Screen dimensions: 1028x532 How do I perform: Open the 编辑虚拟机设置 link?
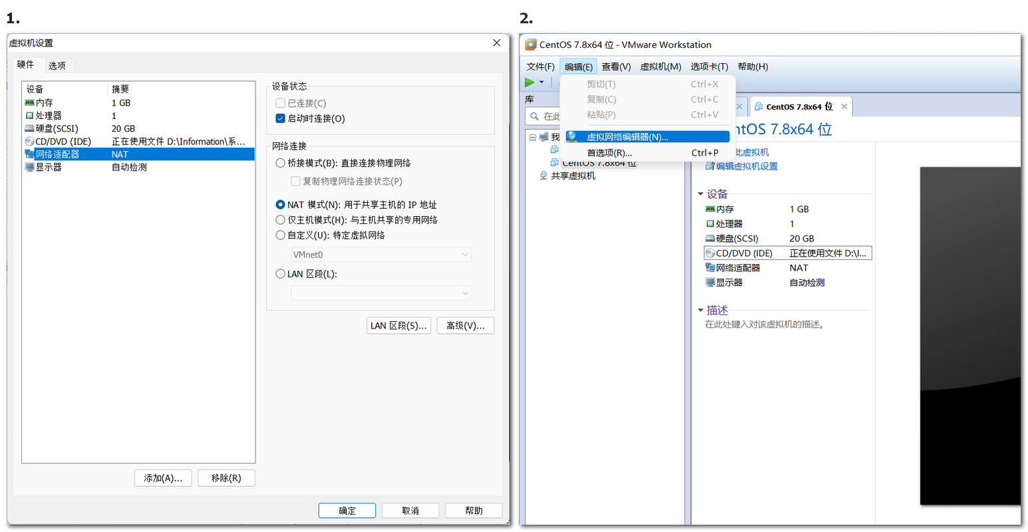(747, 166)
